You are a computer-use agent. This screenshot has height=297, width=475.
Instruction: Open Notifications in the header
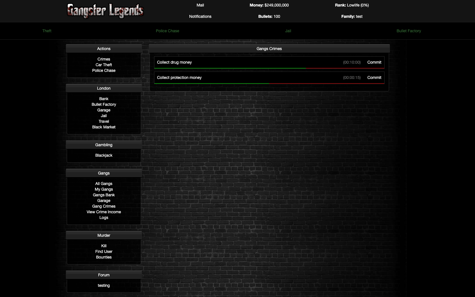(200, 16)
